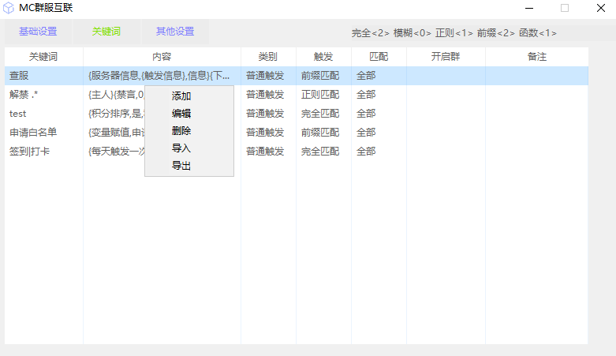Viewport: 616px width, 356px height.
Task: Choose 导入 from the context menu
Action: click(181, 148)
